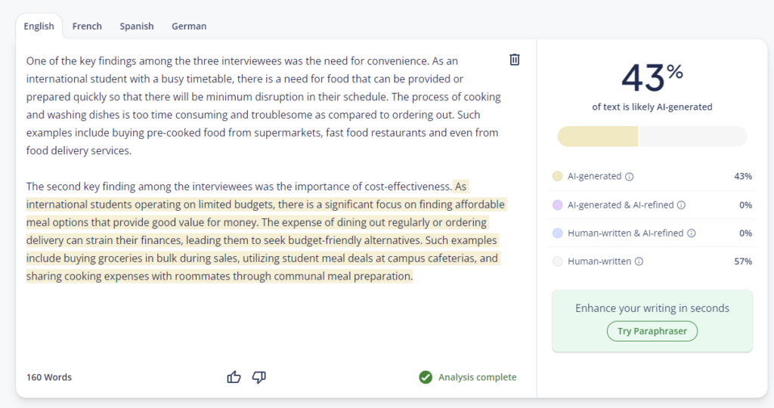This screenshot has width=774, height=408.
Task: Click the blue Human-written & AI-refined dot
Action: [557, 233]
